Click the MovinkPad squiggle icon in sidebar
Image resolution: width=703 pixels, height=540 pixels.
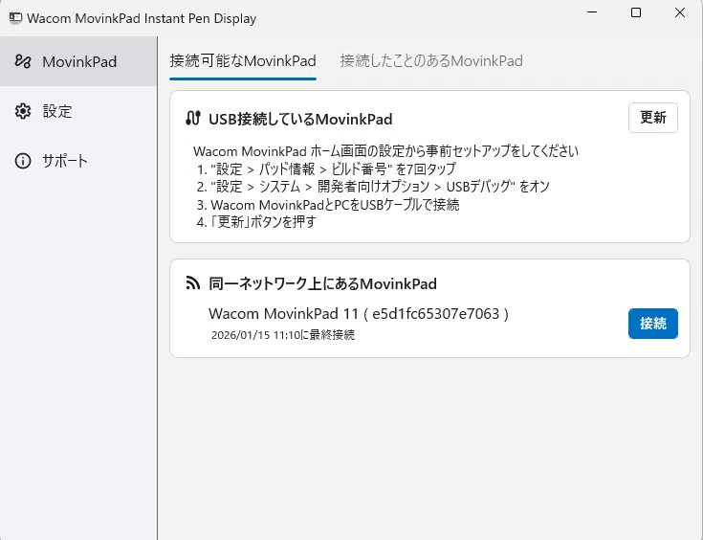coord(23,61)
